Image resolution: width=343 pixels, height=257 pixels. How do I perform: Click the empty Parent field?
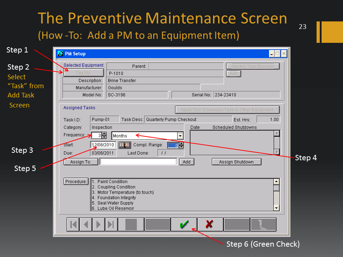coord(186,66)
